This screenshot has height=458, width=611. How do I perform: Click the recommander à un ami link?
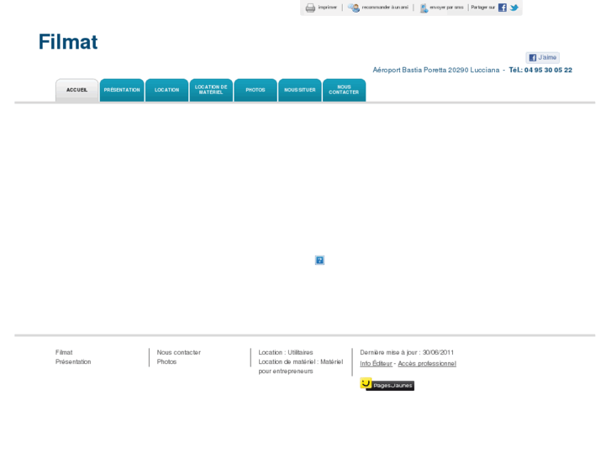tap(385, 8)
